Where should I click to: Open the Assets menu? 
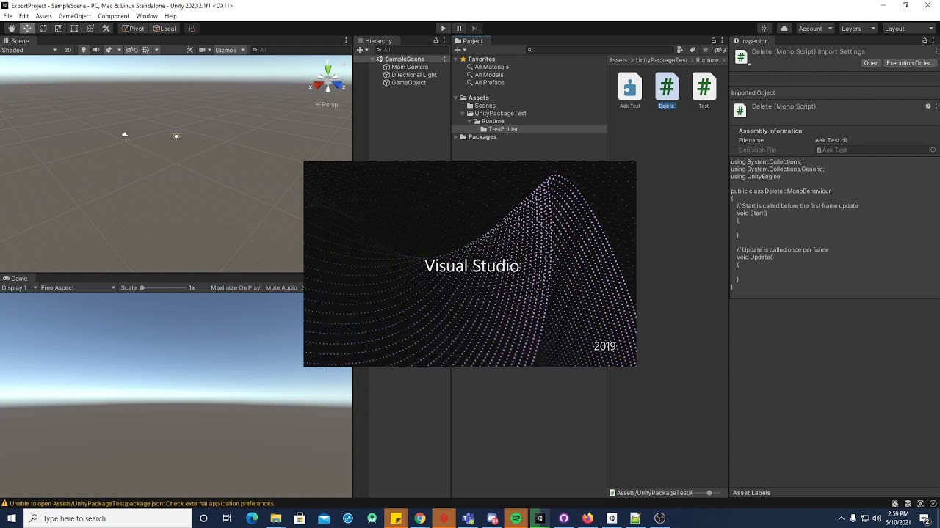(x=44, y=16)
